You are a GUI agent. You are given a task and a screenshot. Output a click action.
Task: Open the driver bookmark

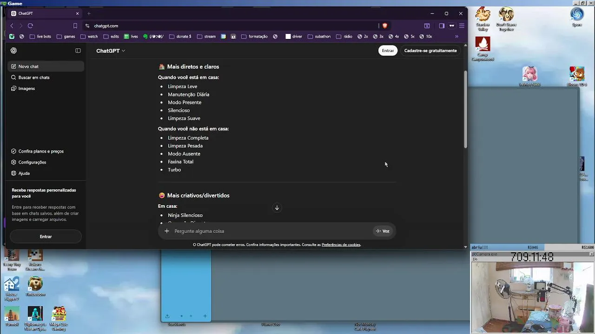click(294, 37)
